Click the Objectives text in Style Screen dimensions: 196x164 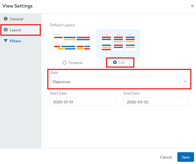point(61,82)
